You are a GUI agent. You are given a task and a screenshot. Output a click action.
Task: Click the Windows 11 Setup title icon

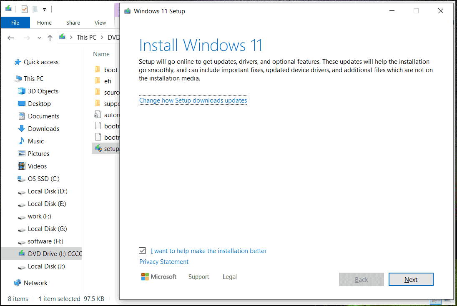click(127, 11)
